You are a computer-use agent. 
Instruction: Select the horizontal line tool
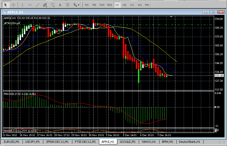(30, 5)
